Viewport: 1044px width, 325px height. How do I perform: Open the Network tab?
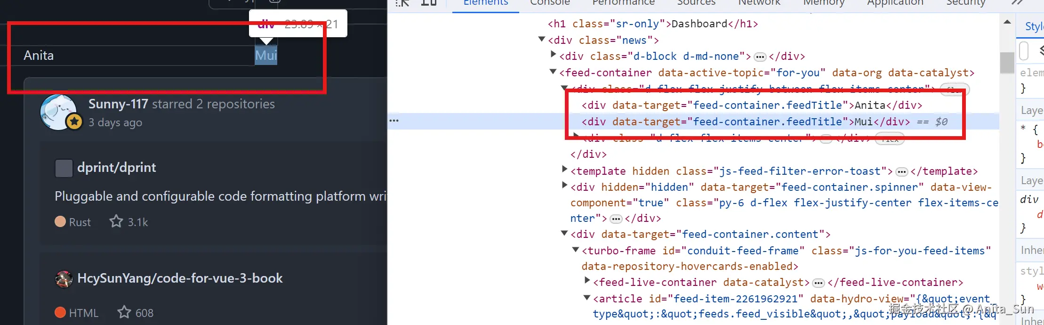759,3
